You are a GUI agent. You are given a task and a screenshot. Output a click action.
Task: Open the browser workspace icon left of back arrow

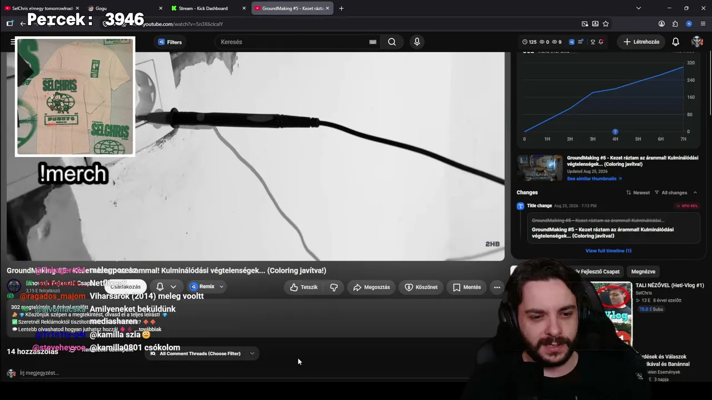10,23
